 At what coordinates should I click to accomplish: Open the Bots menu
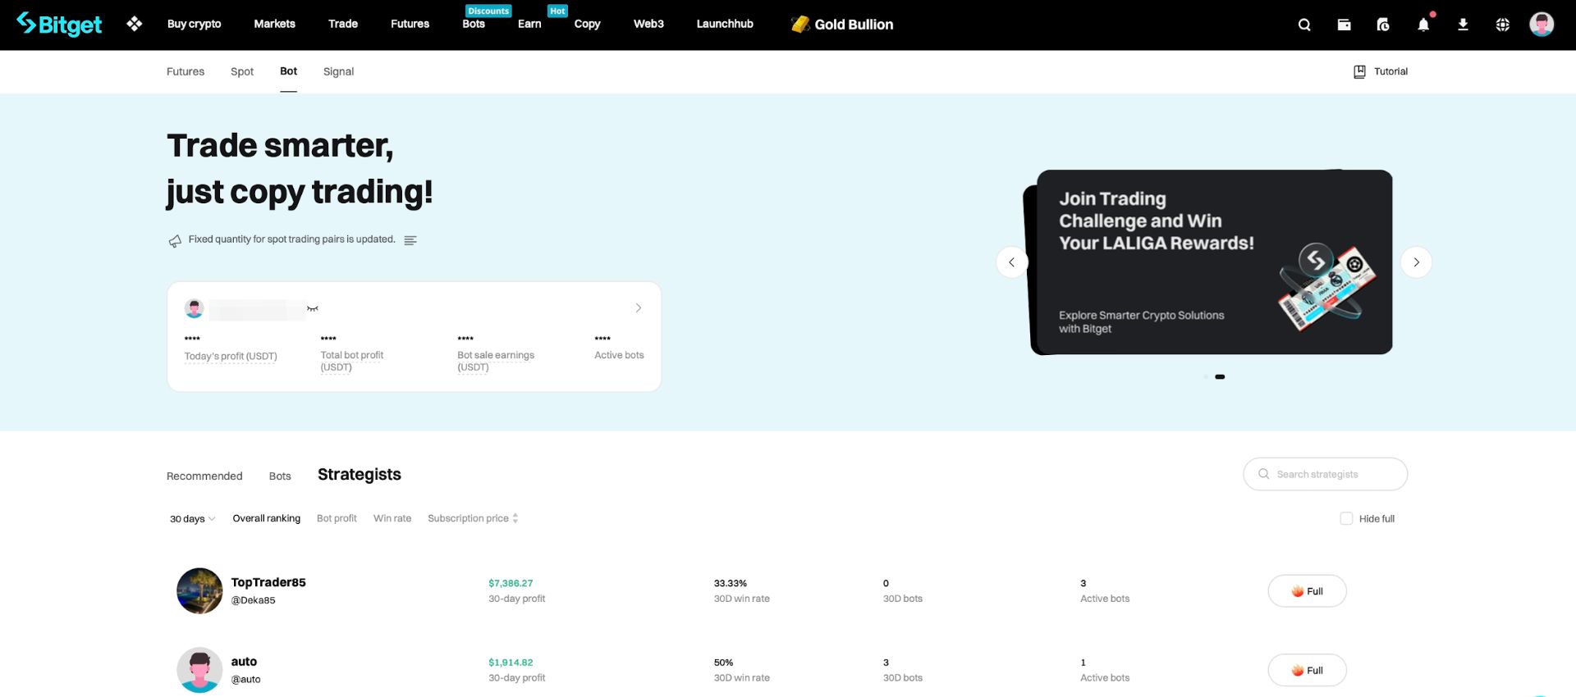[x=474, y=24]
